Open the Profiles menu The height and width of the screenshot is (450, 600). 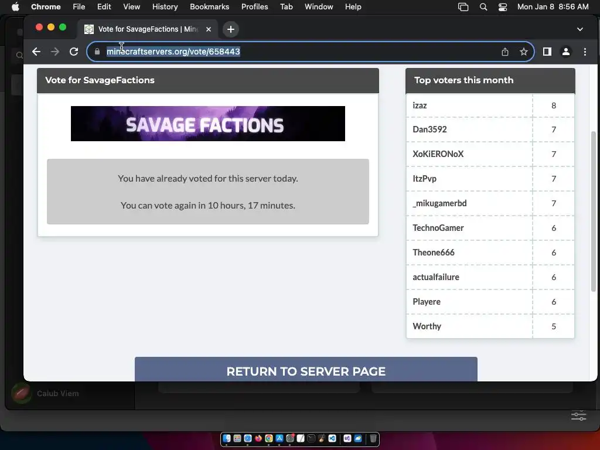click(255, 7)
